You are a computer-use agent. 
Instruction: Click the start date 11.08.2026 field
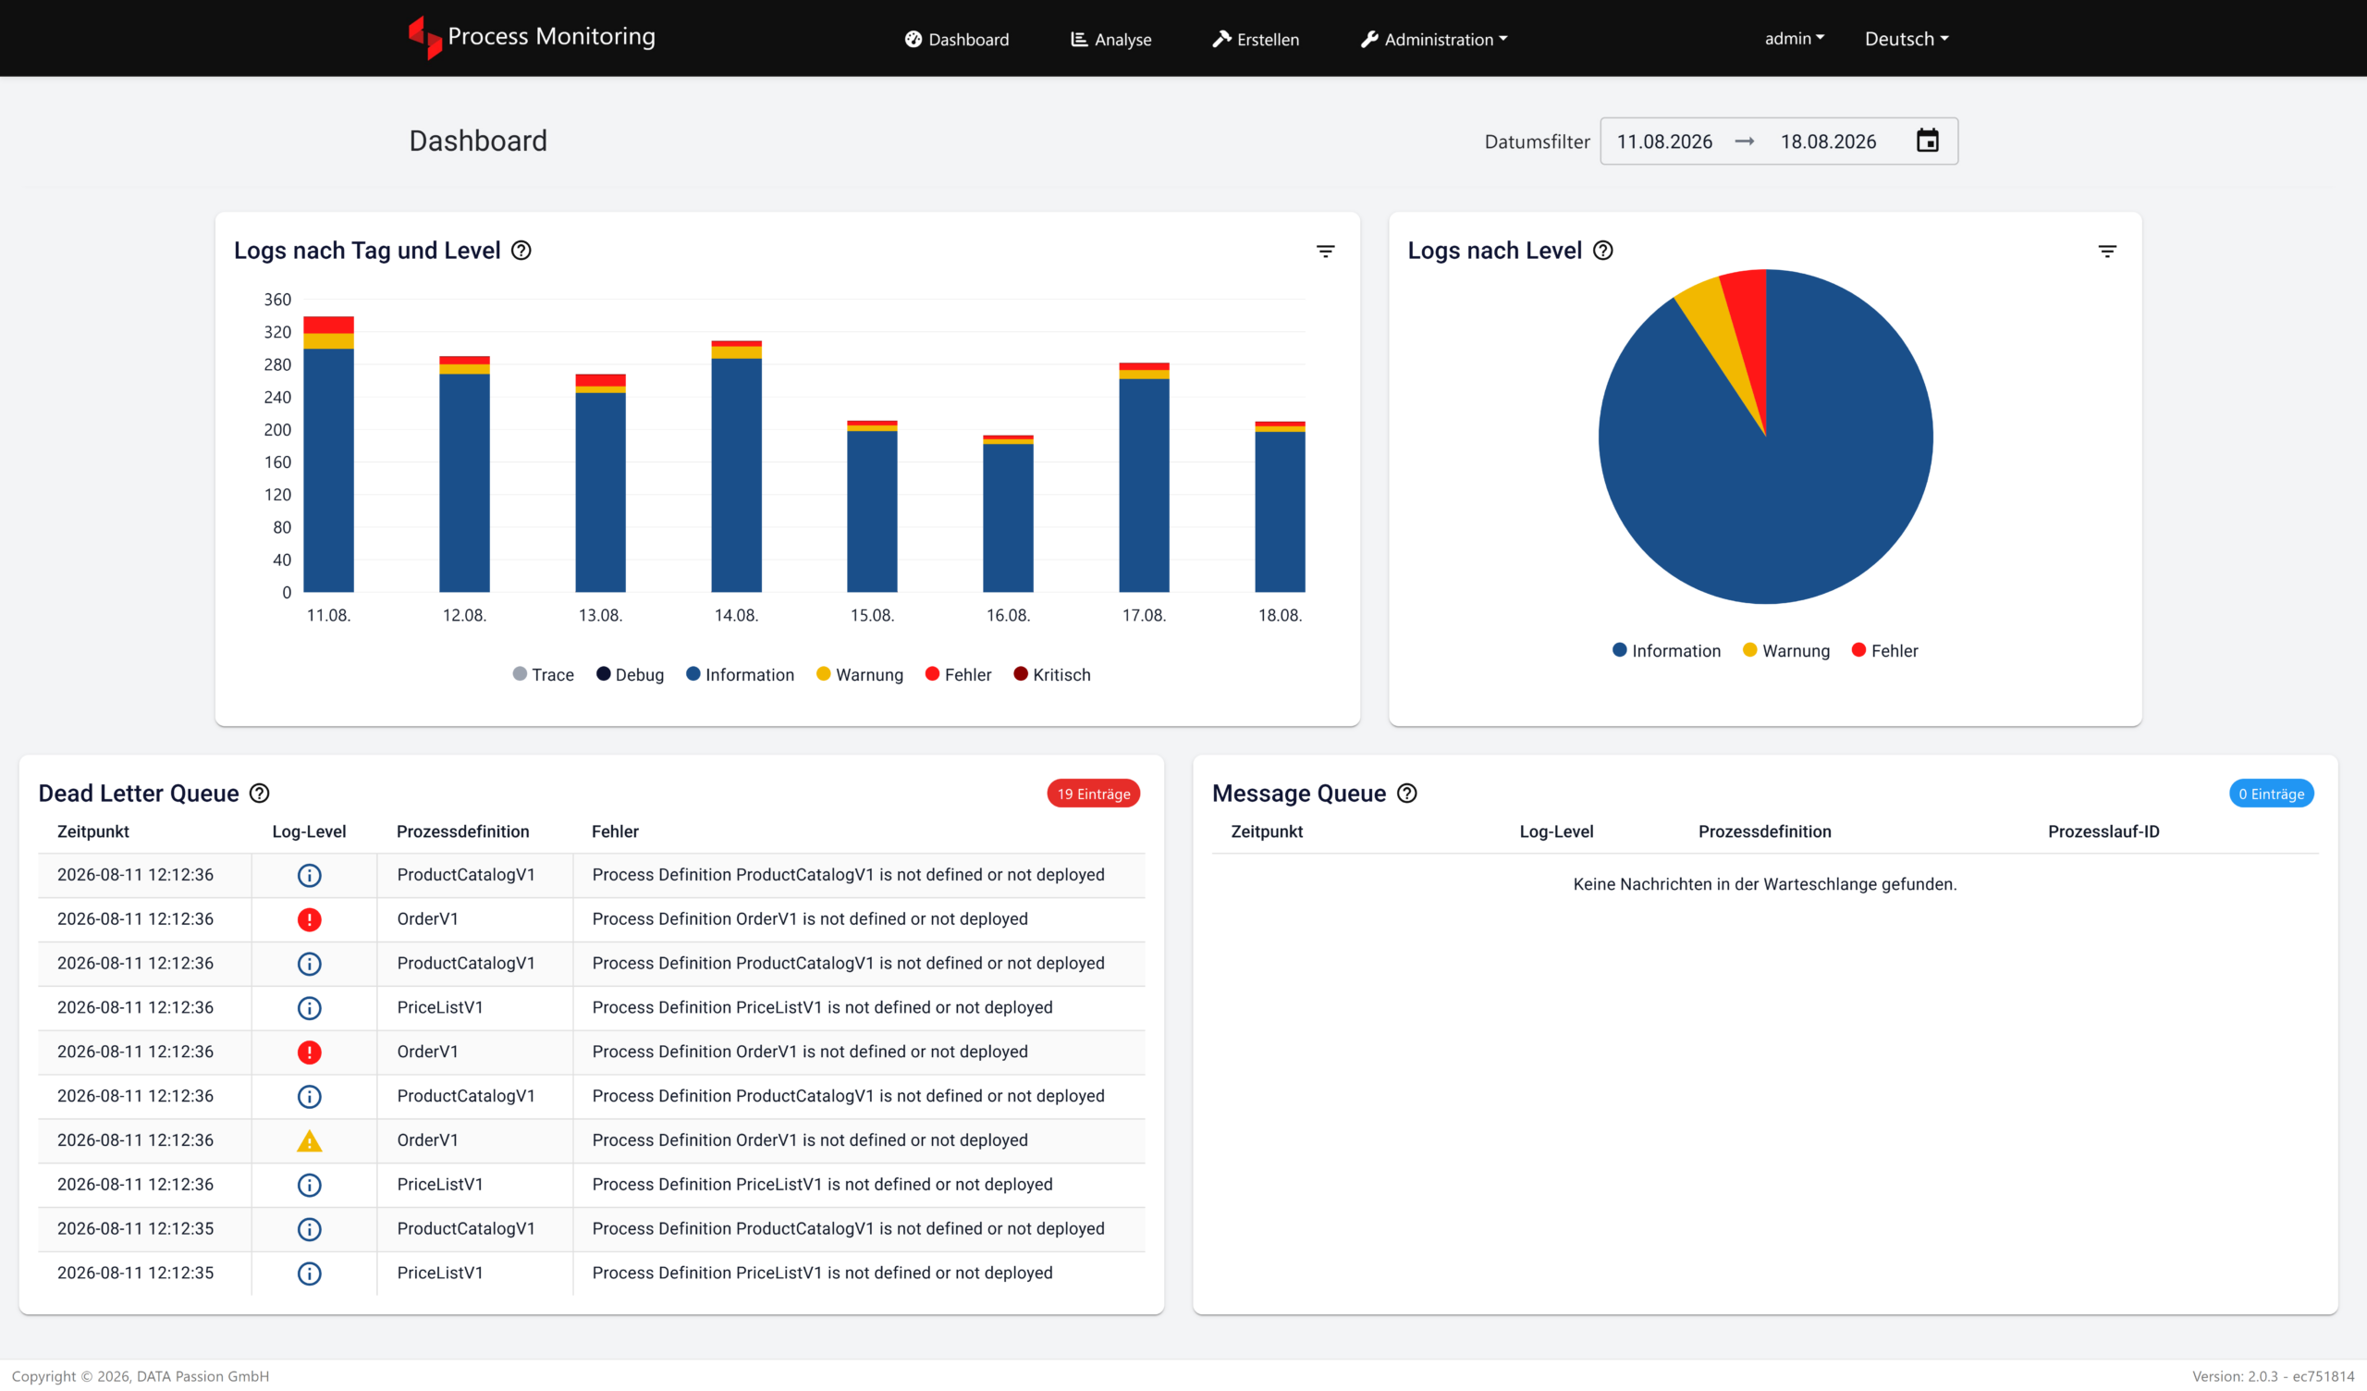coord(1664,141)
